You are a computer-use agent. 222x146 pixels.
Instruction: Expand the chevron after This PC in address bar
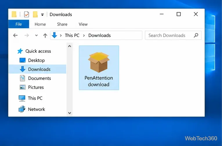tap(84, 35)
